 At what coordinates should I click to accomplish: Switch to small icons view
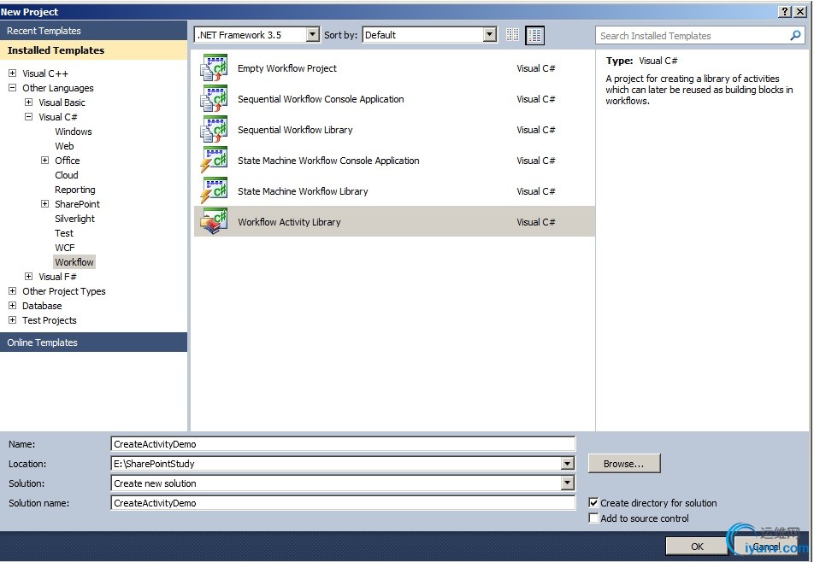(512, 35)
